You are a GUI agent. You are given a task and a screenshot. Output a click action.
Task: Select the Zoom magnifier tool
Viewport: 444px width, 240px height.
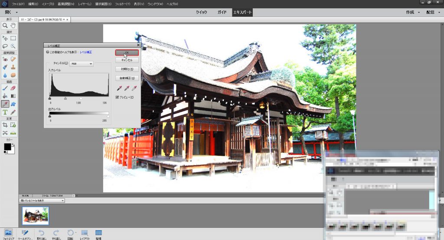[x=5, y=26]
